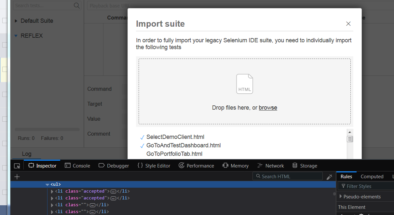394x215 pixels.
Task: Toggle the checkmark beside SelectDemoClient.html
Action: point(142,137)
